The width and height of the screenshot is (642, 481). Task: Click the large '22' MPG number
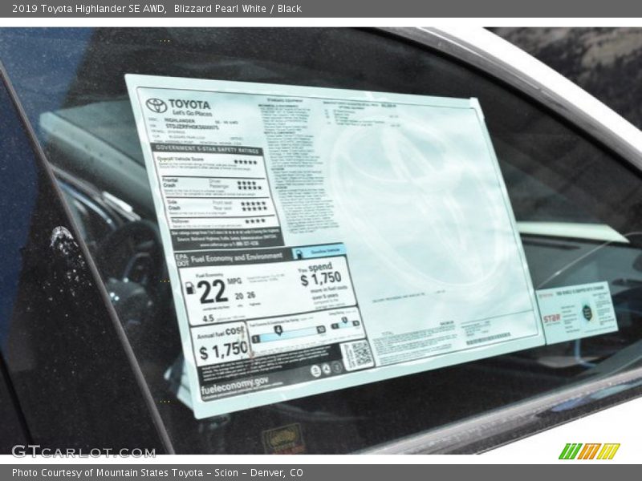click(212, 292)
